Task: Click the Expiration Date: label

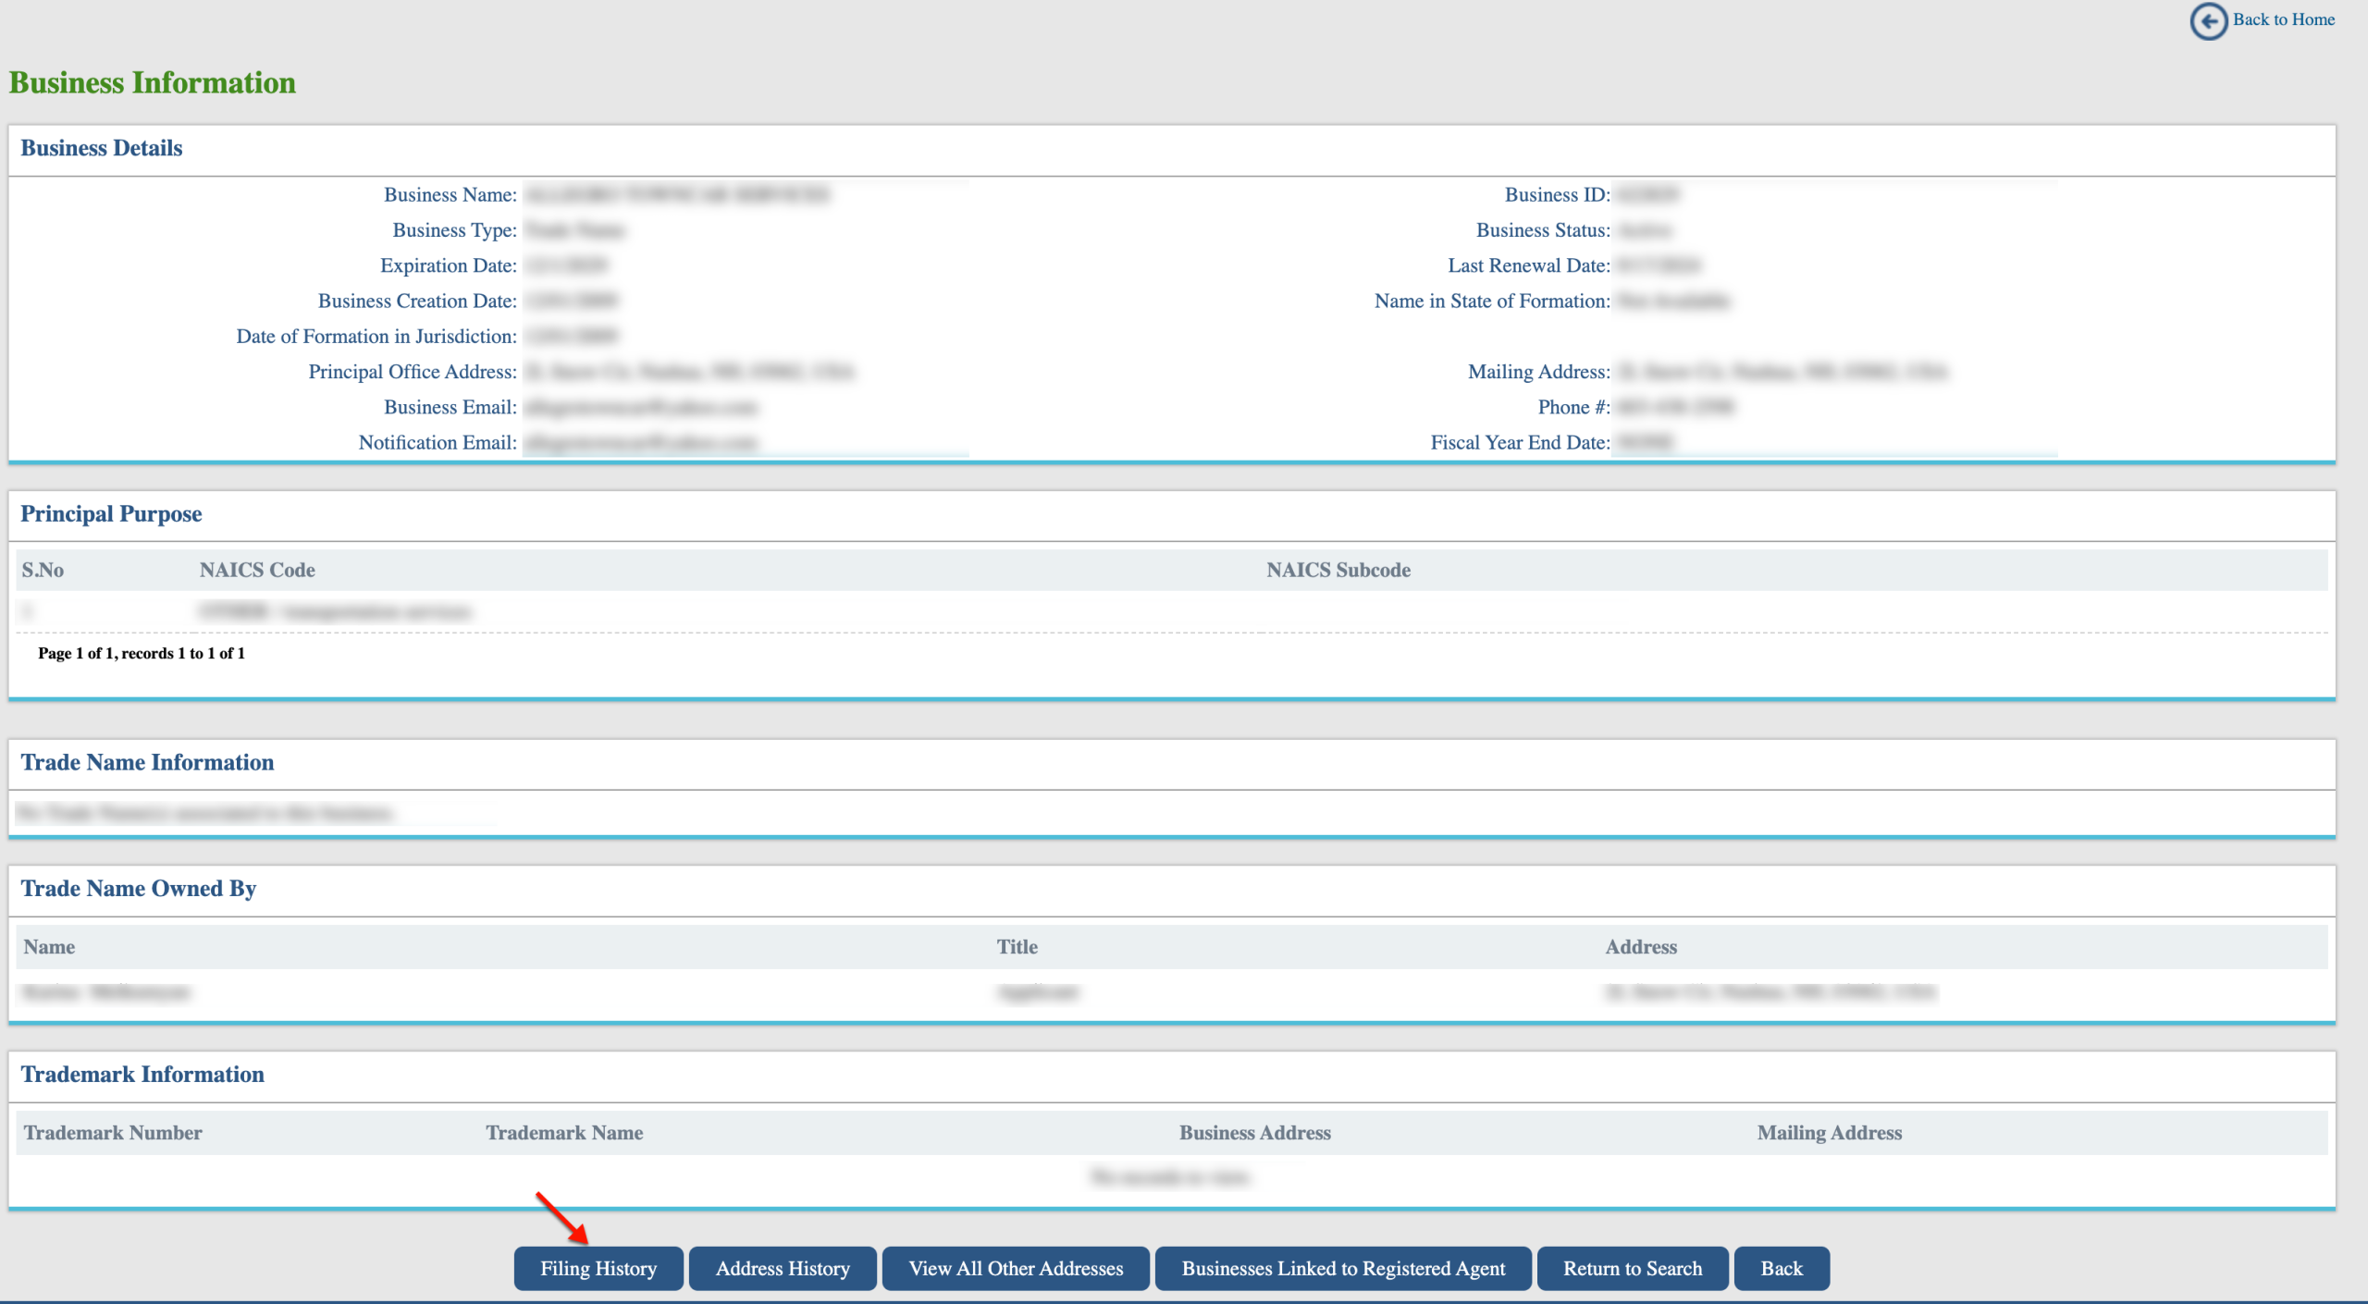Action: [449, 265]
